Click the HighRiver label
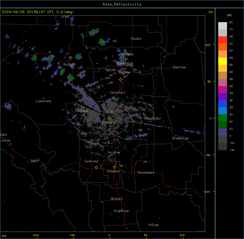Screen dimensions: 244x239 click(x=122, y=211)
